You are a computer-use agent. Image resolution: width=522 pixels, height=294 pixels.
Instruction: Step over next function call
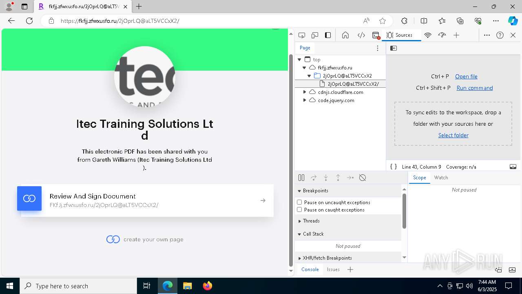point(314,178)
